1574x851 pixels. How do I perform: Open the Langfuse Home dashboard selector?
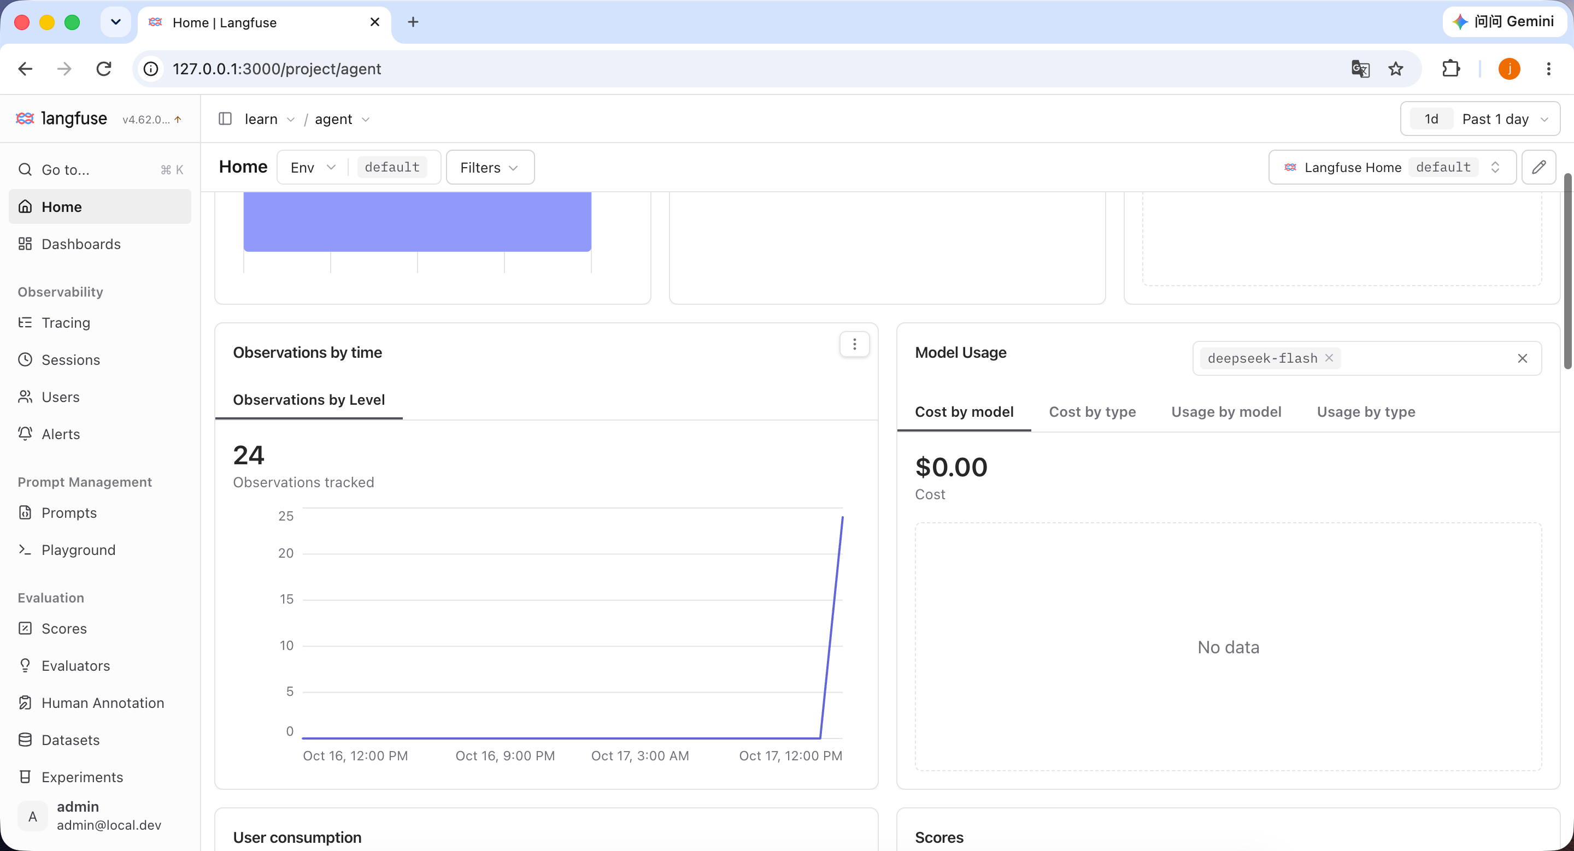(1392, 167)
